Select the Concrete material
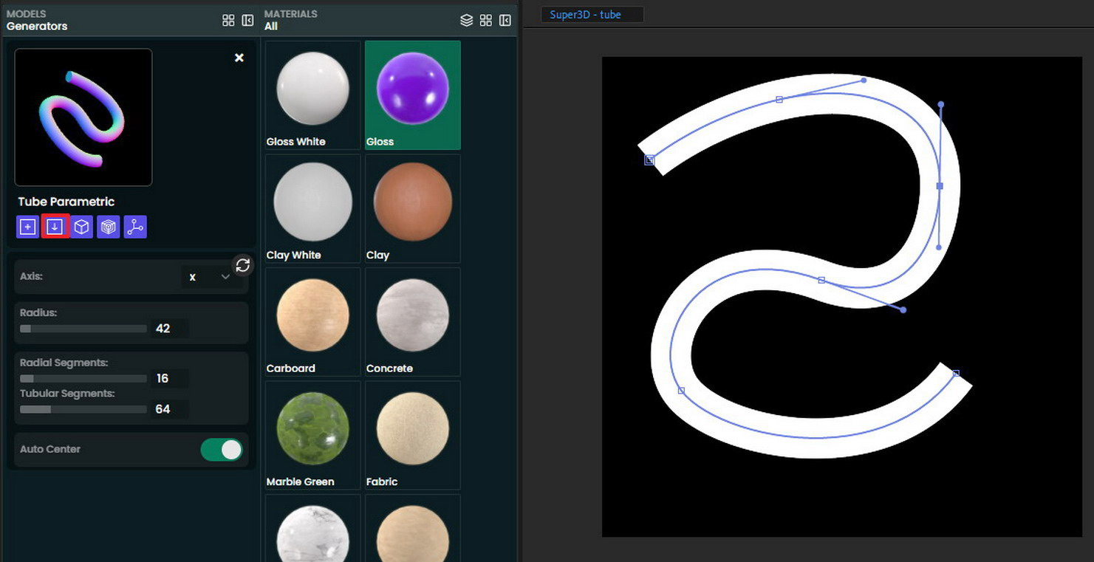The width and height of the screenshot is (1094, 562). 413,322
